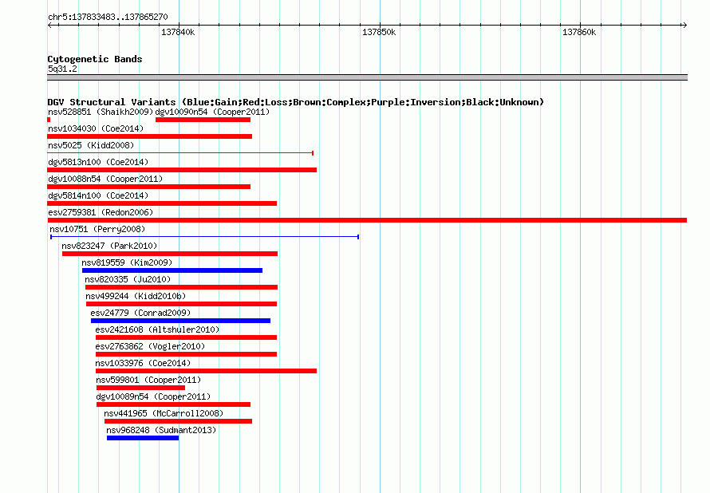Click the thin blue gain line of nsv10751
Screen dimensions: 710x493
point(205,237)
